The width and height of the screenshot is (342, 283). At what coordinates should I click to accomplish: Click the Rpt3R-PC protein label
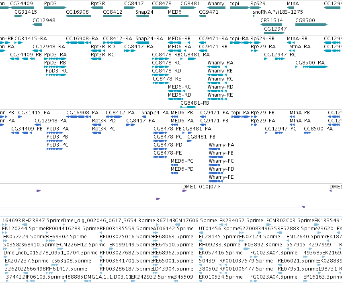coord(104,129)
